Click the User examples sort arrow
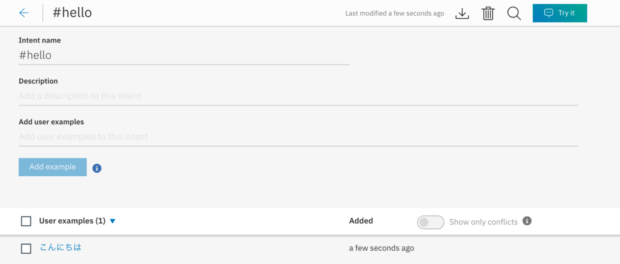This screenshot has width=620, height=264. (x=113, y=222)
